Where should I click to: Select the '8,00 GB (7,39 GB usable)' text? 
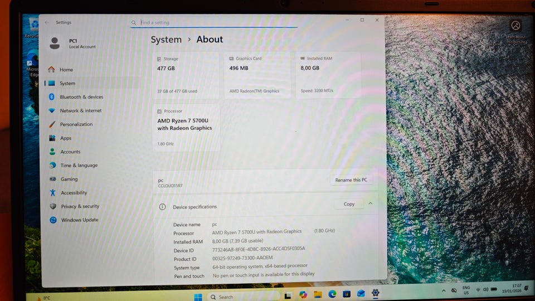click(x=237, y=241)
